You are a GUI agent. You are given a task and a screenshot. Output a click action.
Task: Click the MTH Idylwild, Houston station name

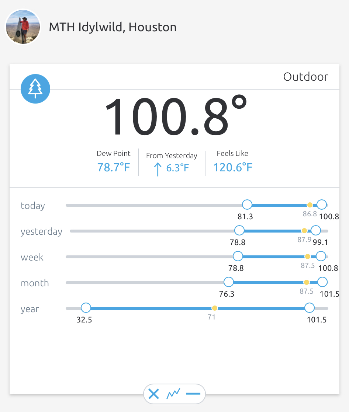click(113, 27)
